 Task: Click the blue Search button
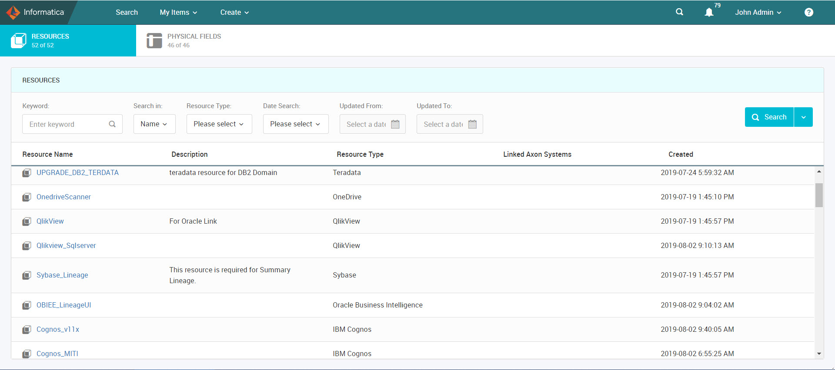[769, 117]
